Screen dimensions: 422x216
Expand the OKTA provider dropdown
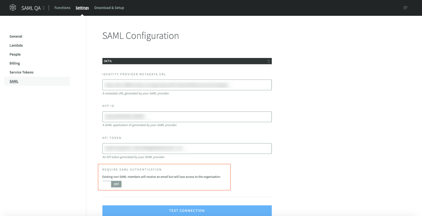click(187, 61)
